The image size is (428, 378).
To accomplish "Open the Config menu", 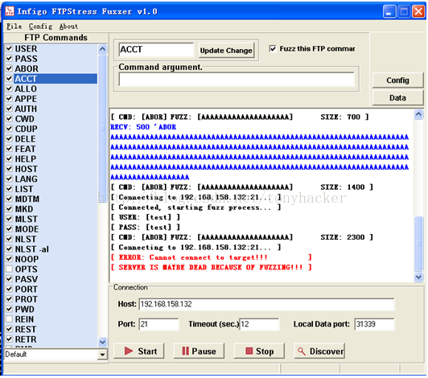I will click(40, 27).
